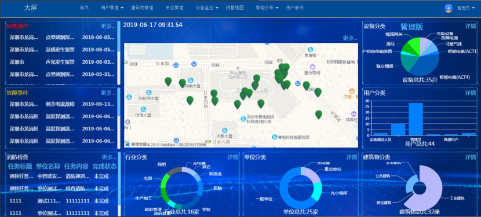The height and width of the screenshot is (217, 481).
Task: Select the 本斯大厦 building icon on map
Action: (x=224, y=130)
